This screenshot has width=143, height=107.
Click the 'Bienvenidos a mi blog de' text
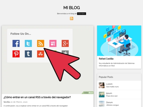(67, 14)
